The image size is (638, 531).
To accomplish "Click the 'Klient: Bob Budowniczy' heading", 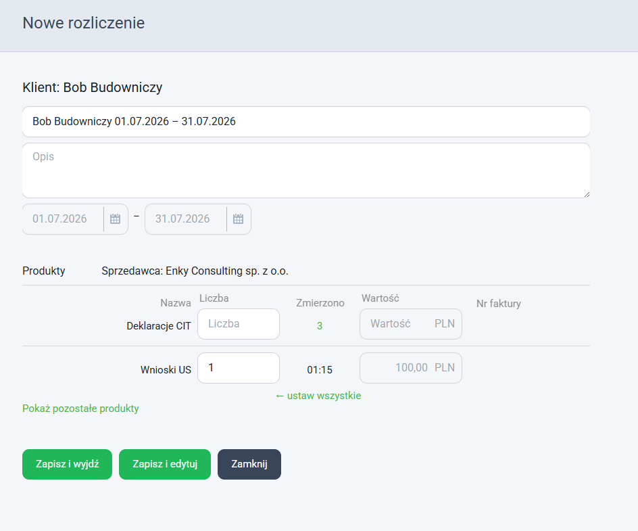I will click(93, 87).
